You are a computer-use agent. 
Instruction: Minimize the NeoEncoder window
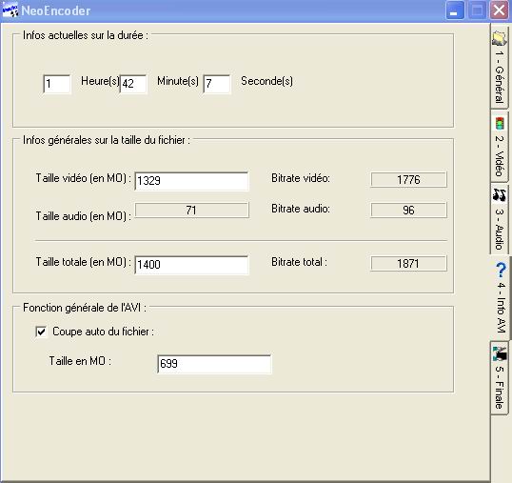tap(454, 10)
